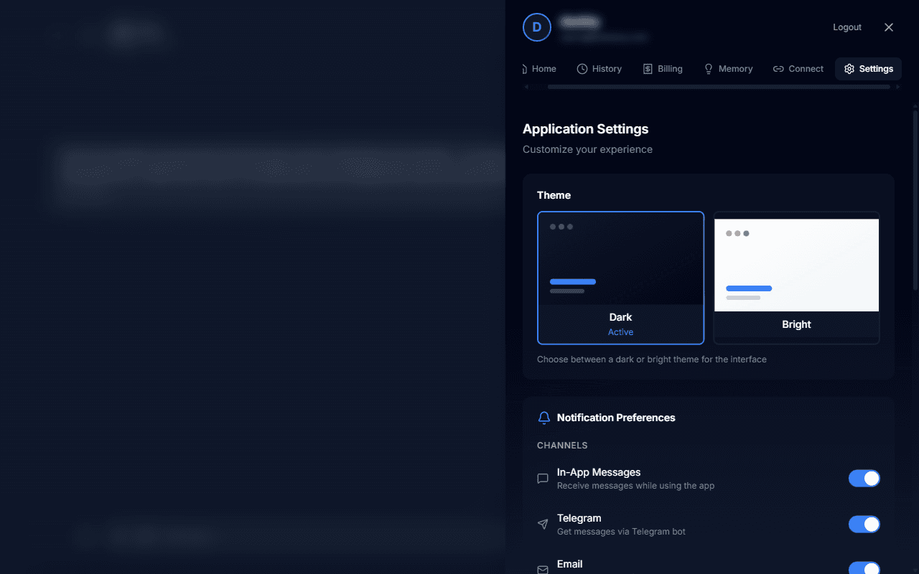Click the 'Customize your experience' text
Image resolution: width=919 pixels, height=574 pixels.
[x=587, y=149]
